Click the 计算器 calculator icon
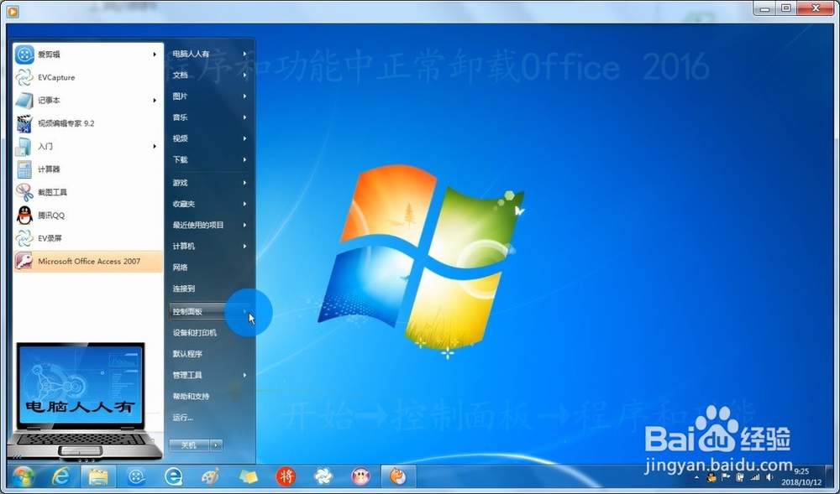840x494 pixels. (x=24, y=169)
